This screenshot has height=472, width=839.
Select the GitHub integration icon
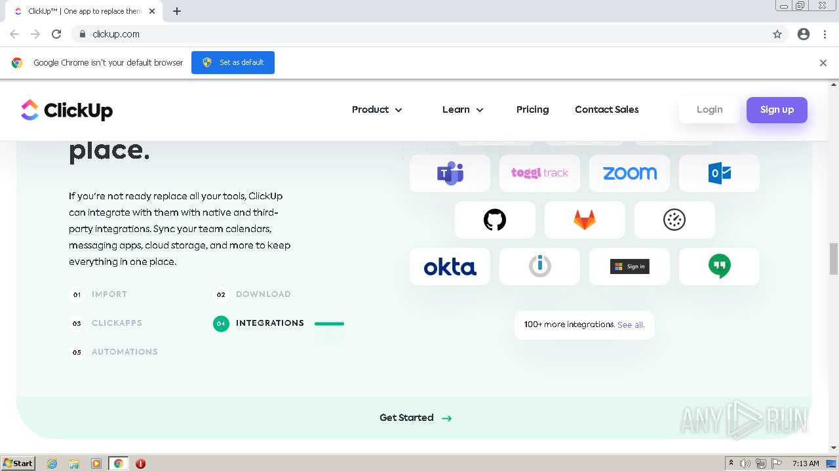[x=495, y=220]
